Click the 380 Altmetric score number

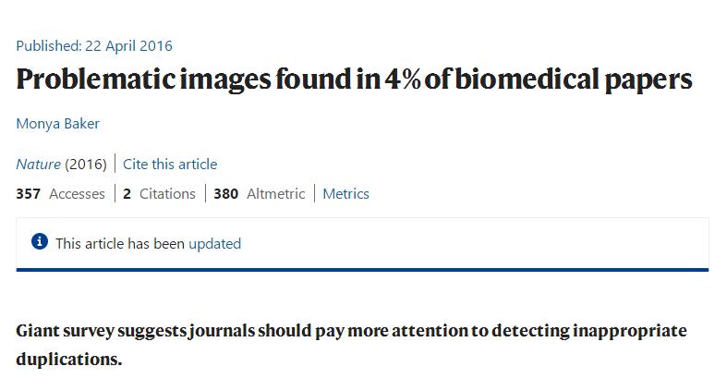[x=225, y=193]
